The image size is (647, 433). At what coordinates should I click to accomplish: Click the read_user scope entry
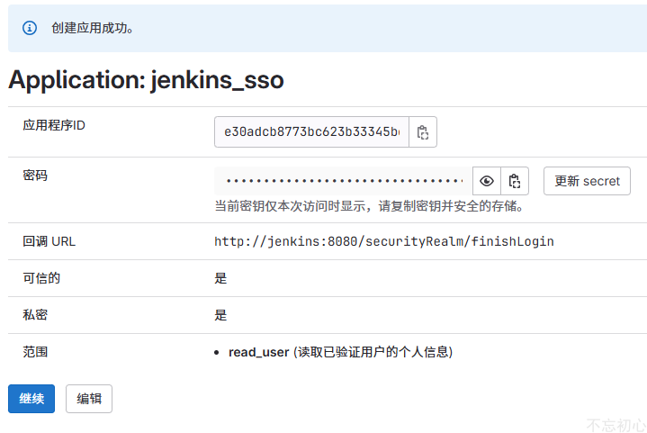click(x=340, y=352)
